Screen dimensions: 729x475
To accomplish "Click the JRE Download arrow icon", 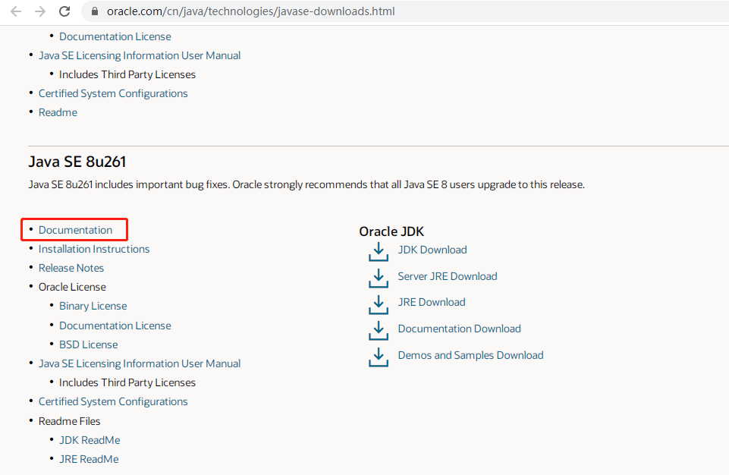I will [379, 304].
